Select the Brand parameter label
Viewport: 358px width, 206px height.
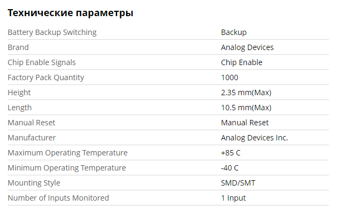tap(18, 47)
